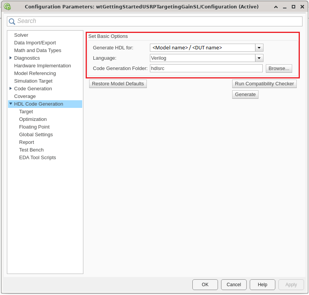The height and width of the screenshot is (295, 309).
Task: Select Optimization under HDL Code Generation
Action: tap(33, 119)
